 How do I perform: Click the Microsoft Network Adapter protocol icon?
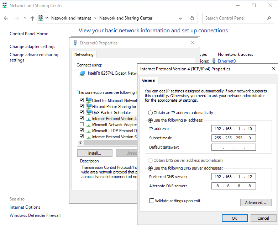(89, 125)
